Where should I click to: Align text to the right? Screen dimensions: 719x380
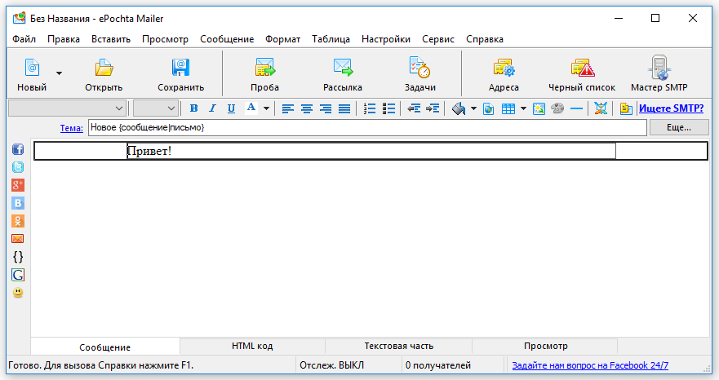[x=326, y=108]
